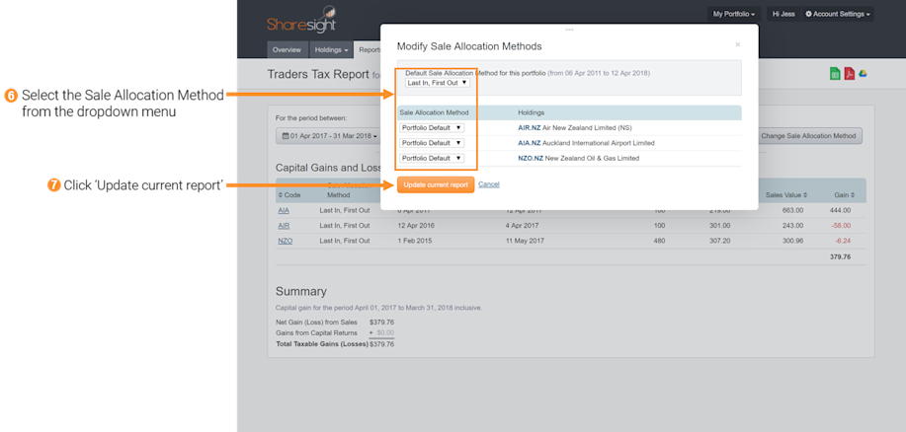Click the Hi Jess user label
Viewport: 906px width, 432px height.
tap(783, 14)
